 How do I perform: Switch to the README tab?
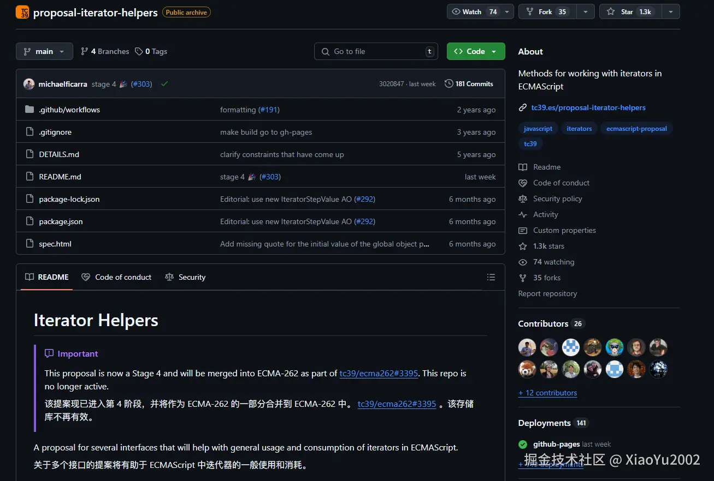pyautogui.click(x=47, y=277)
